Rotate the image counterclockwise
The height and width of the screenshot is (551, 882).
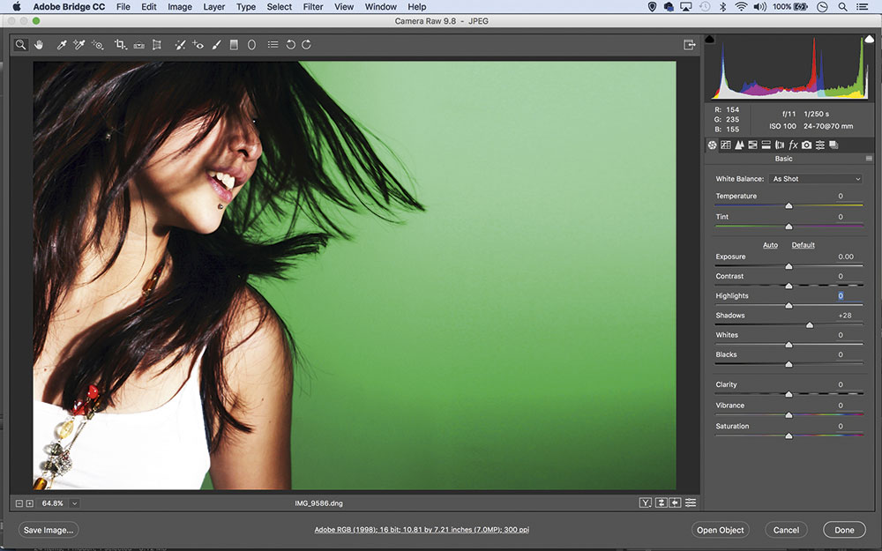coord(291,44)
